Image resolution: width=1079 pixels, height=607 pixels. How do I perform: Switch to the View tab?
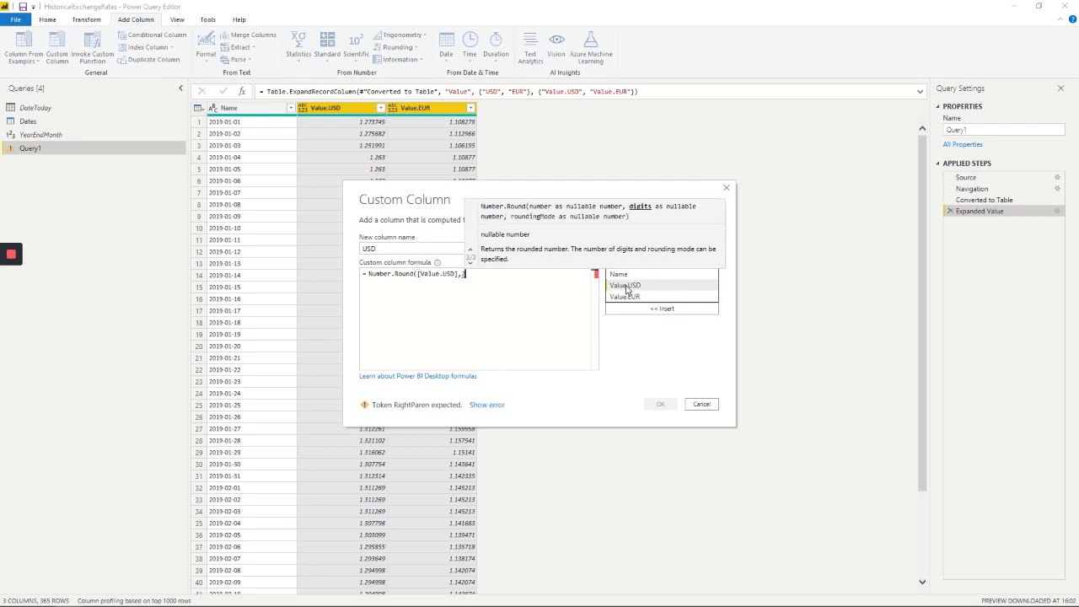[x=177, y=19]
